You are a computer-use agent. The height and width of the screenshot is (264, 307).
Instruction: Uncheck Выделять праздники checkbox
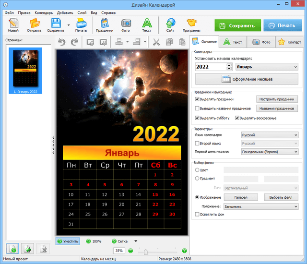click(198, 99)
